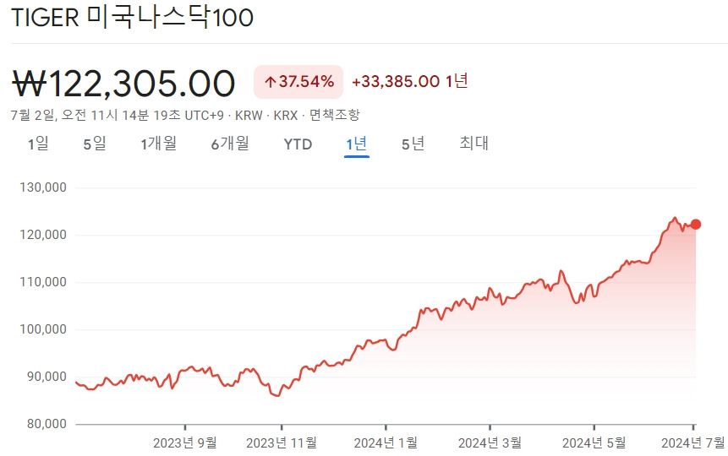Click the up arrow in percentage badge

point(271,83)
